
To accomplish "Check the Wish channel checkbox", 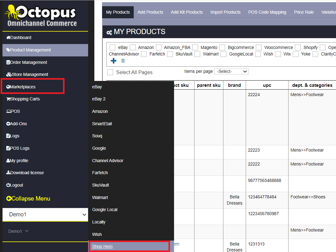I will [x=258, y=54].
